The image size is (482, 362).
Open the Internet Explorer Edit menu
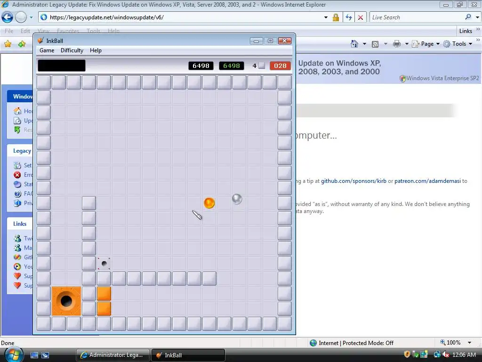pos(25,31)
